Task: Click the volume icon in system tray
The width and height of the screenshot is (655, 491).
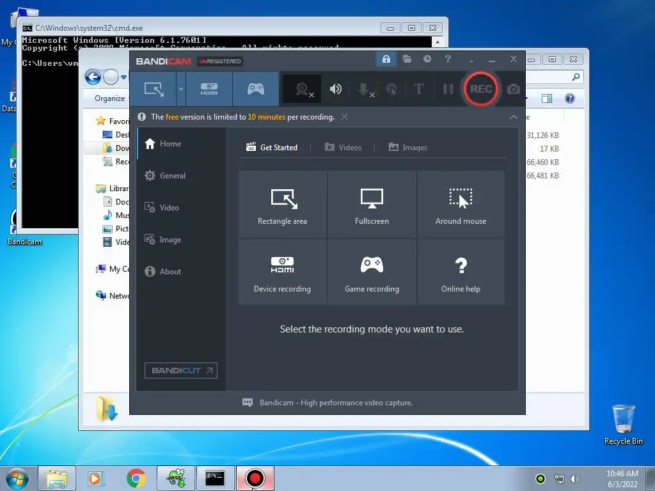Action: point(575,479)
